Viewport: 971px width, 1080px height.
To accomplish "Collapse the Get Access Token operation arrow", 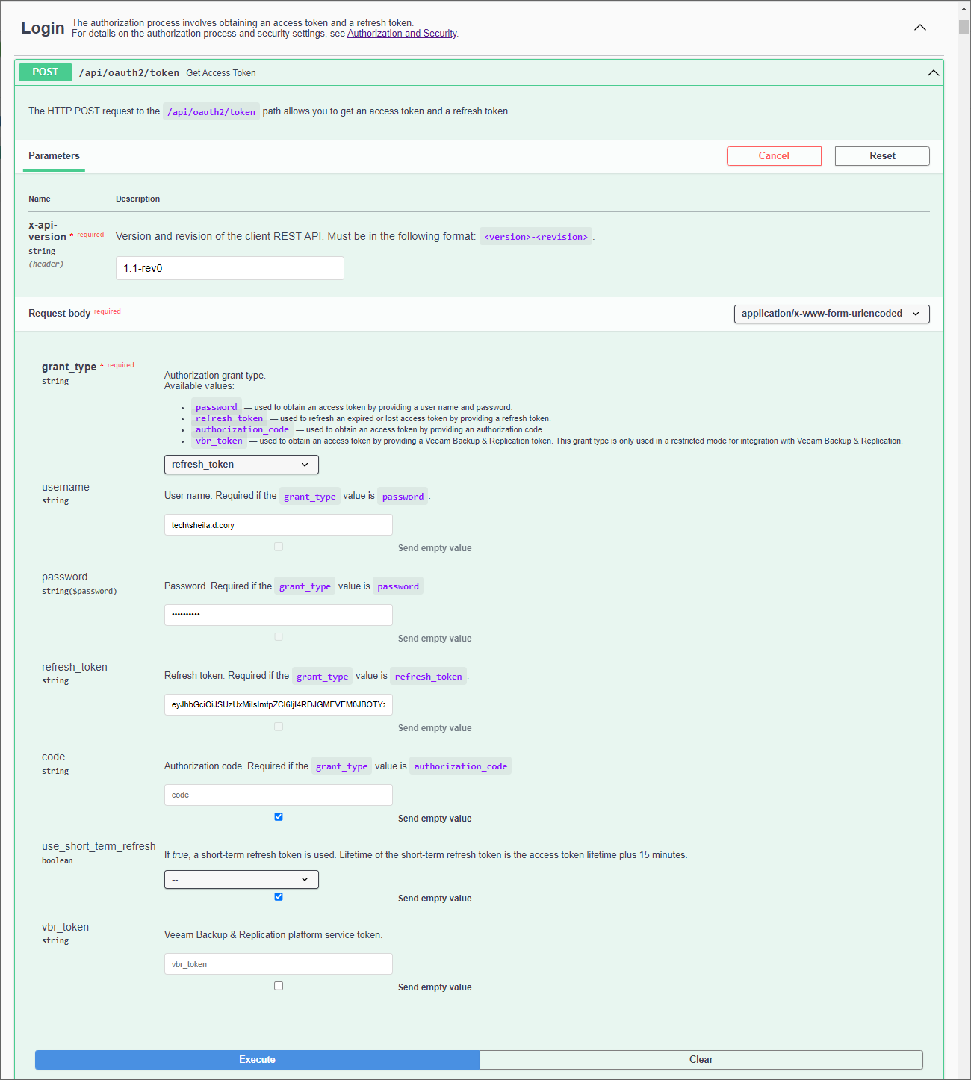I will click(933, 72).
